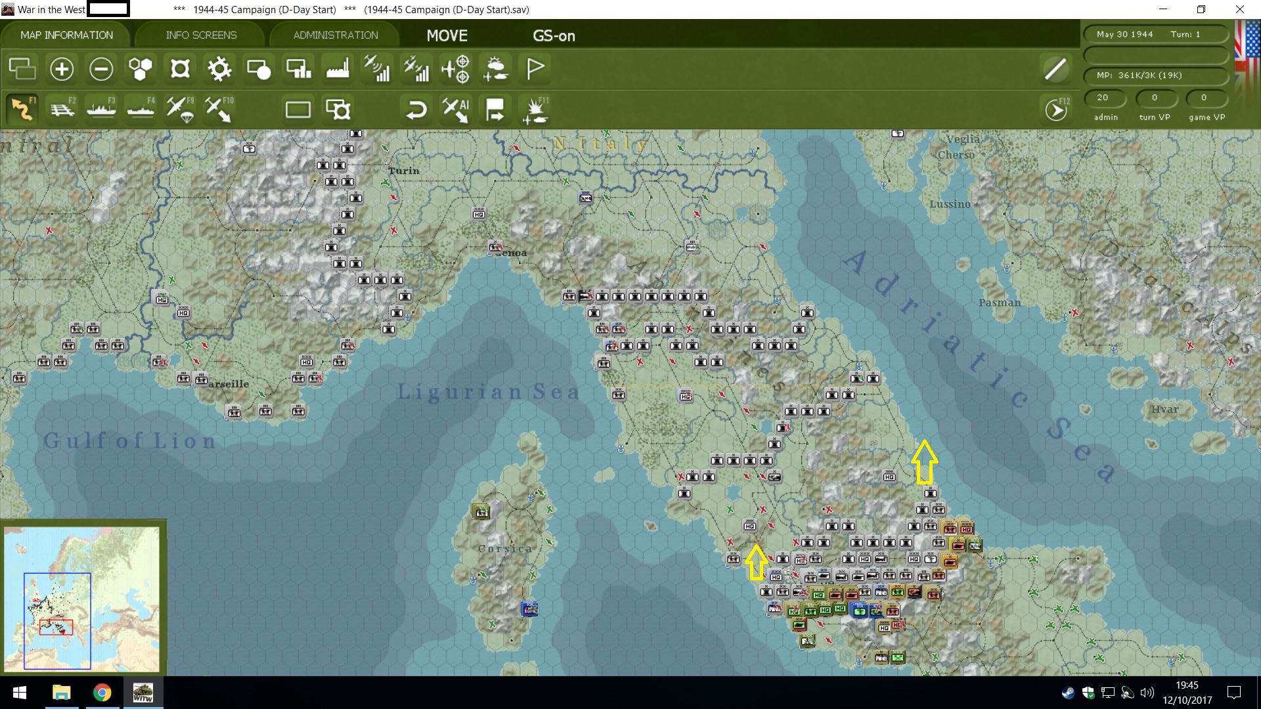Click the MP manpower readout

pyautogui.click(x=1155, y=75)
